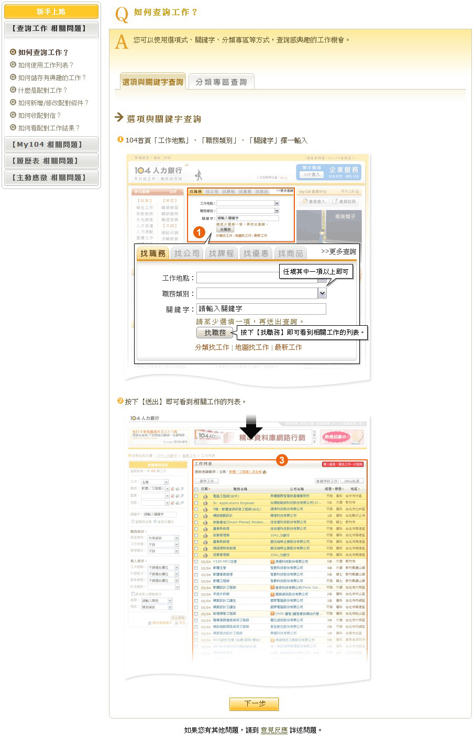The width and height of the screenshot is (474, 740).
Task: Click the large orange Q question icon
Action: pyautogui.click(x=122, y=14)
